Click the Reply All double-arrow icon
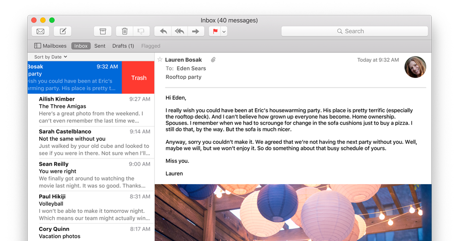The image size is (460, 241). pyautogui.click(x=179, y=31)
